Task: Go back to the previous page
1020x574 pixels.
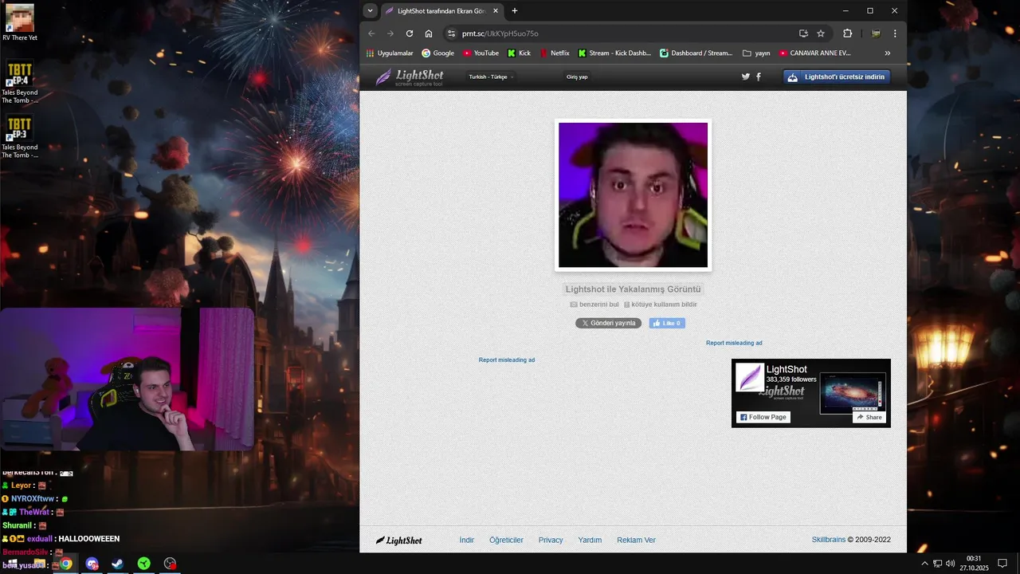Action: 371,33
